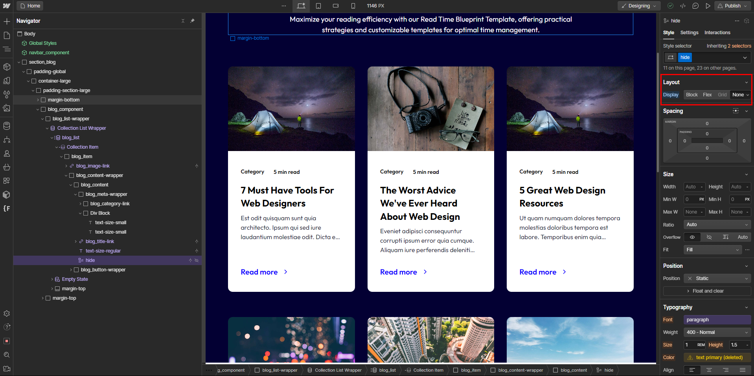Screen dimensions: 754x376
Task: Open the Webflow logo menu
Action: coord(7,6)
